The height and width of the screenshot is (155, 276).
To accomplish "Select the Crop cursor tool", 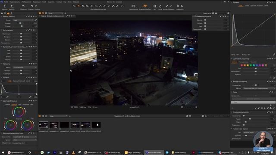I will click(x=87, y=6).
